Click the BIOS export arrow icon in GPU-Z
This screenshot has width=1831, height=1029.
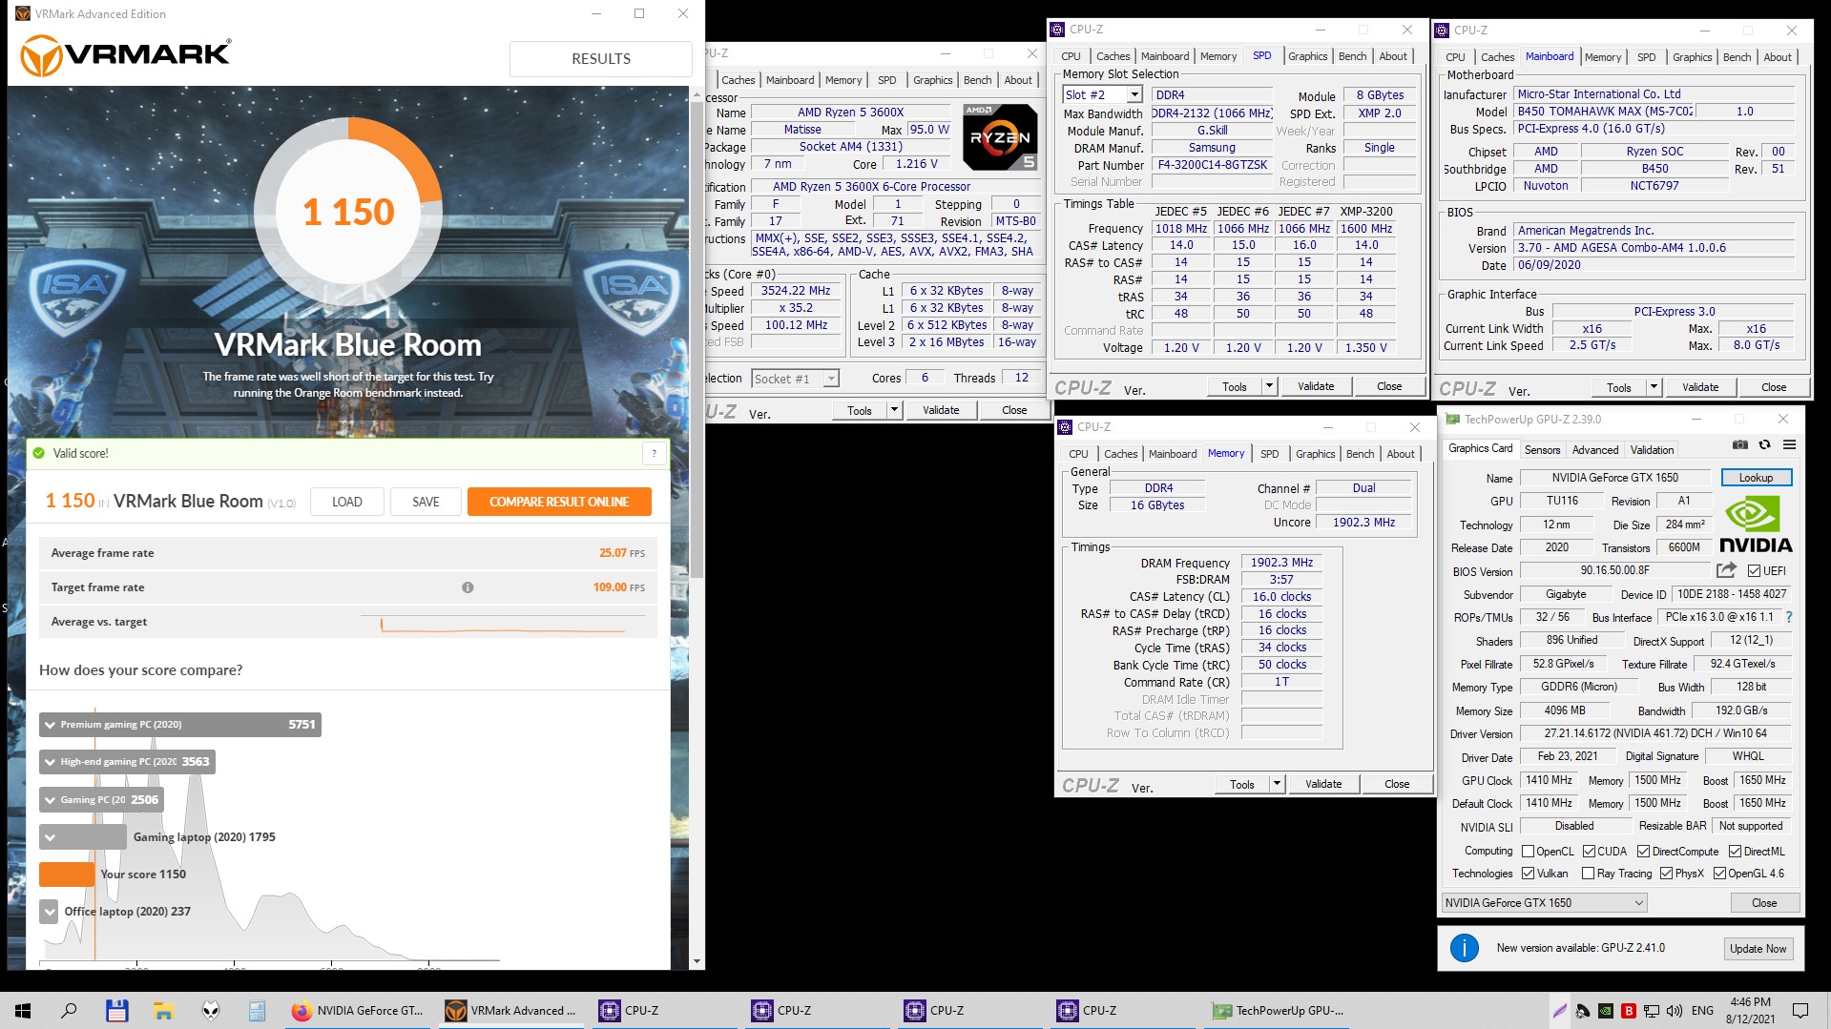pyautogui.click(x=1726, y=570)
